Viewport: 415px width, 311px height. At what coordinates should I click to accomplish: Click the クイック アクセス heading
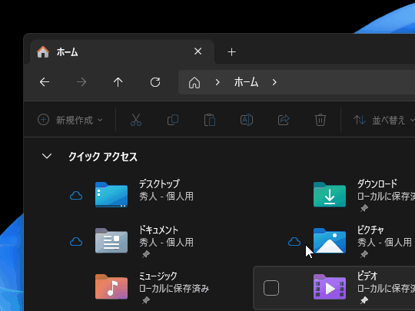(103, 157)
